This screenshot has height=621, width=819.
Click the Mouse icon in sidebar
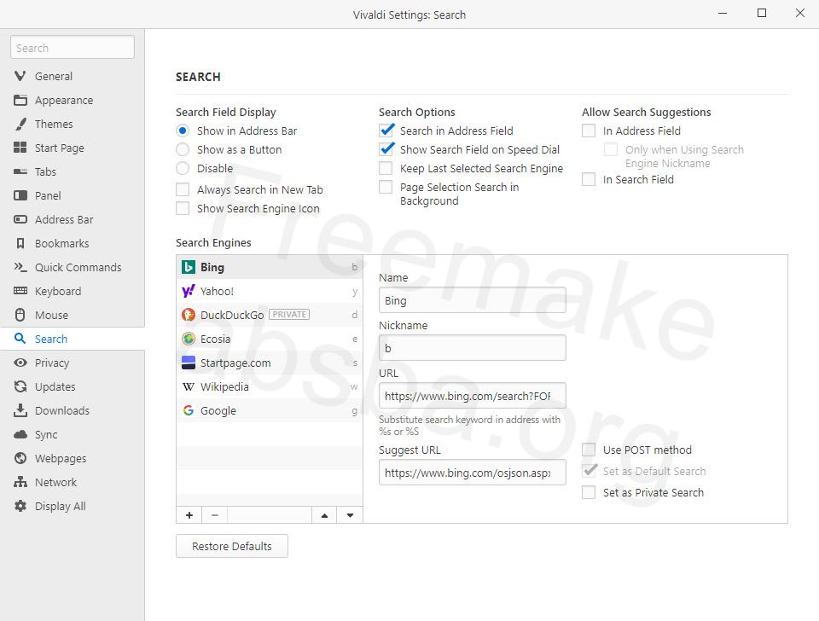(20, 315)
